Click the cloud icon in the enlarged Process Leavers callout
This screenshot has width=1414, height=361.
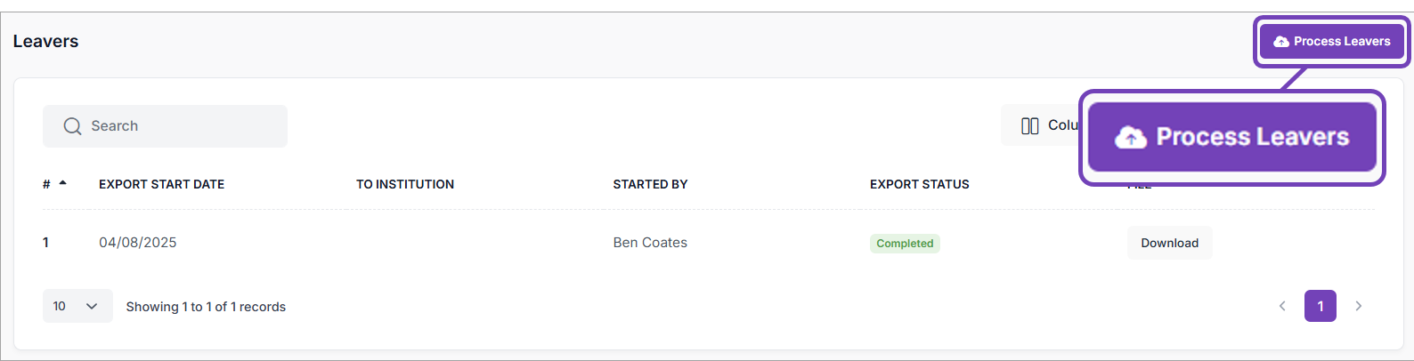coord(1131,137)
